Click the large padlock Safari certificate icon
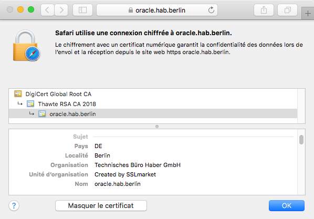Image resolution: width=314 pixels, height=219 pixels. coord(26,46)
